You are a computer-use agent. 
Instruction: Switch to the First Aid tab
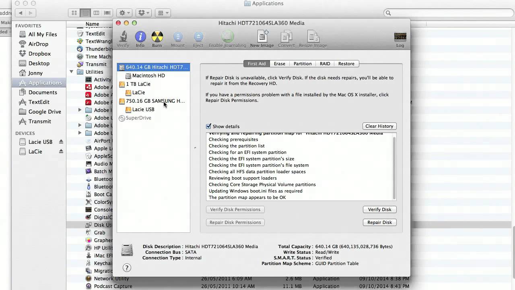[257, 64]
